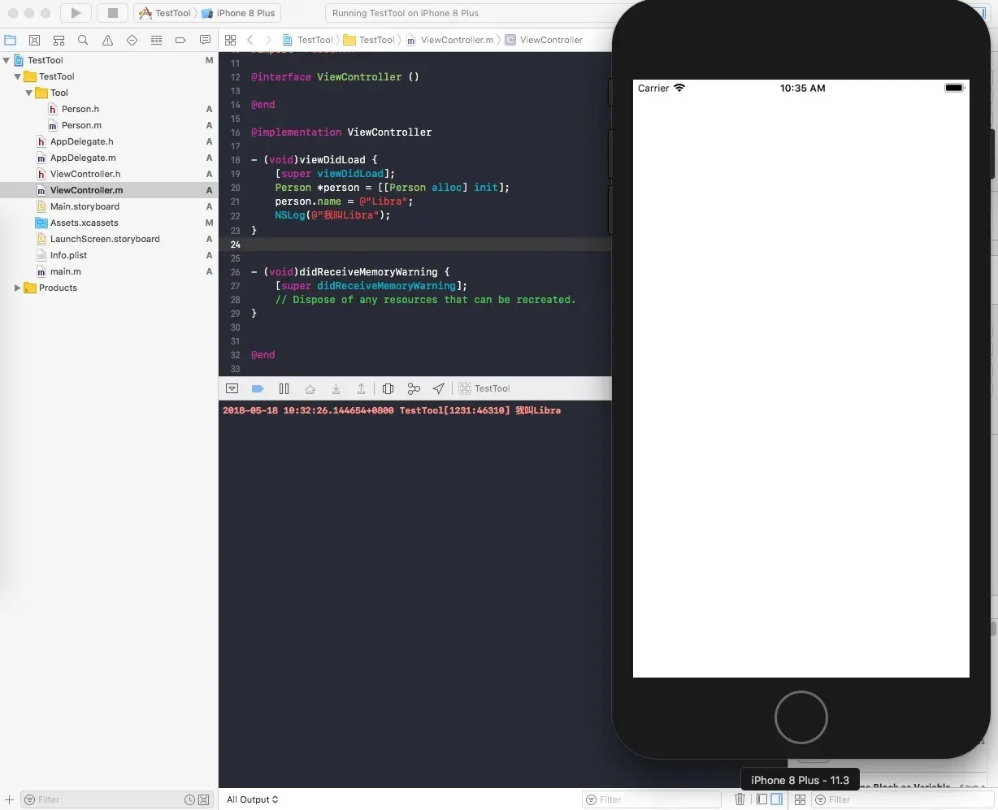The height and width of the screenshot is (810, 998).
Task: Open the Test navigator diamond icon
Action: [132, 40]
